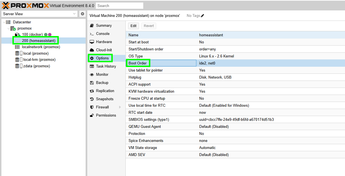The height and width of the screenshot is (176, 345).
Task: Click the Revert button
Action: click(x=149, y=26)
